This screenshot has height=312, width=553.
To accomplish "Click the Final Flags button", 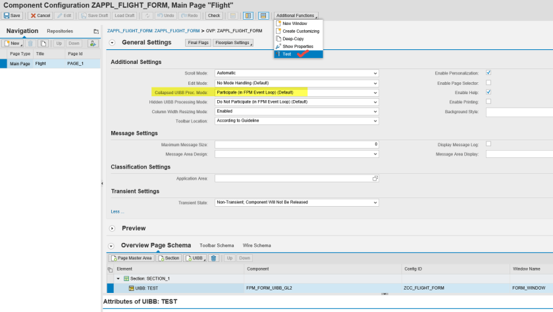I will pos(198,43).
